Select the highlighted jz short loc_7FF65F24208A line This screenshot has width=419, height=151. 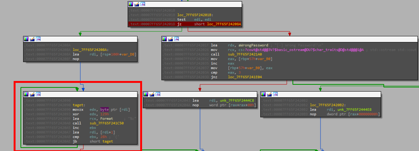(x=185, y=24)
